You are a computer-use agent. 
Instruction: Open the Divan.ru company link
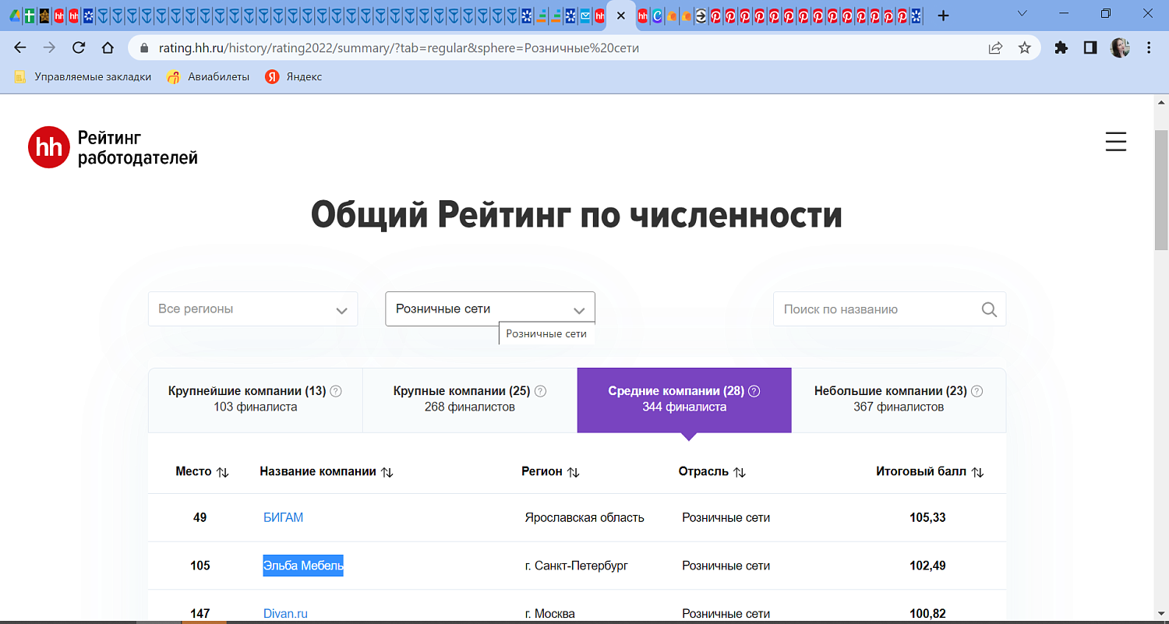click(x=285, y=613)
